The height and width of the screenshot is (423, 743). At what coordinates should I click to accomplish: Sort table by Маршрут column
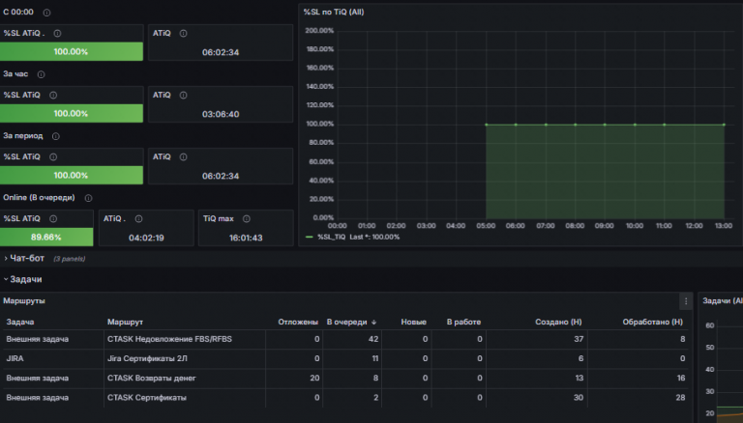[125, 323]
